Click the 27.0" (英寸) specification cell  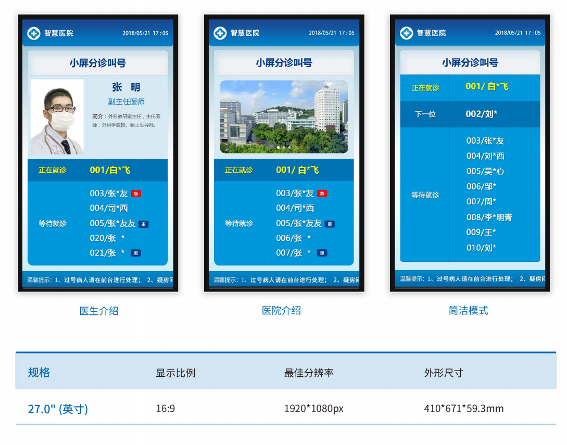point(58,409)
